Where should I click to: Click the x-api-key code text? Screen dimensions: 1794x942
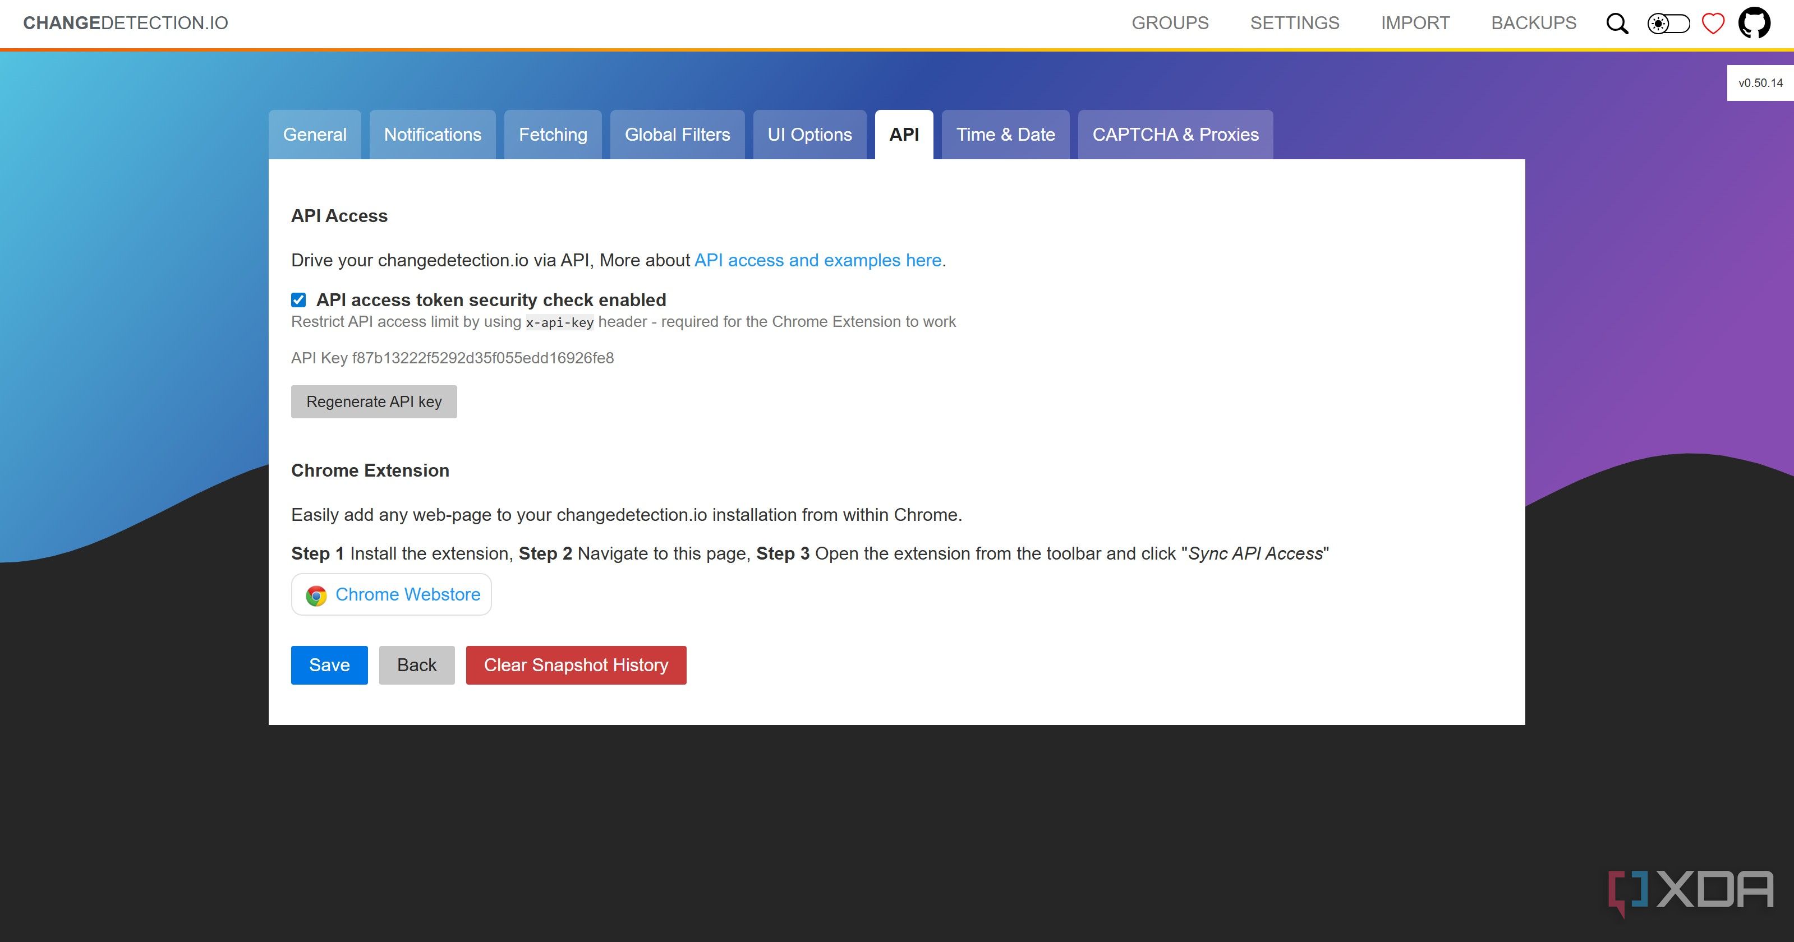pyautogui.click(x=560, y=322)
